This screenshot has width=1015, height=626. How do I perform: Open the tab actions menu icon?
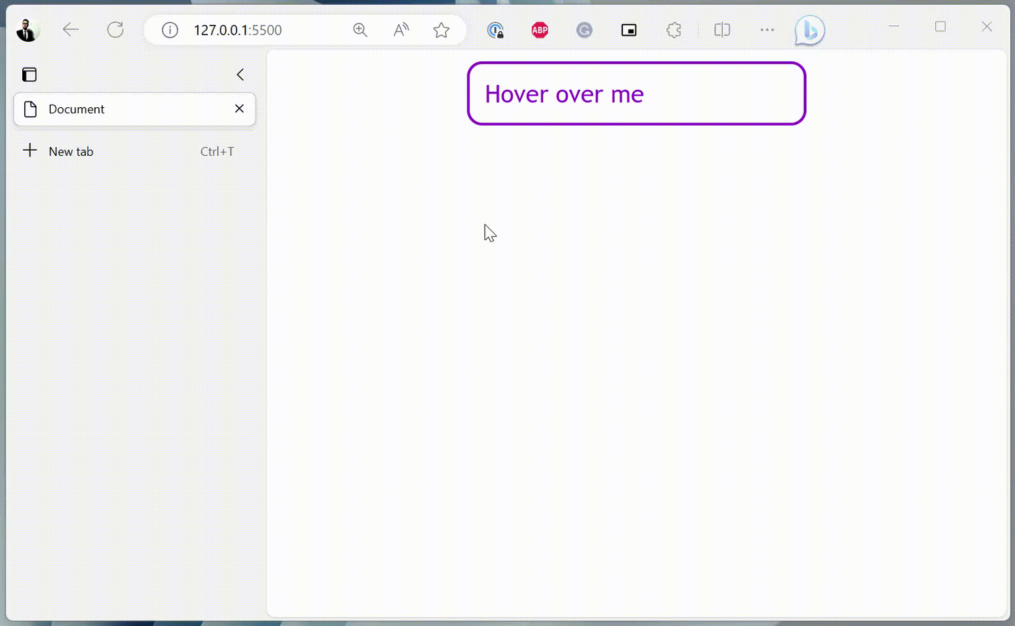click(30, 74)
